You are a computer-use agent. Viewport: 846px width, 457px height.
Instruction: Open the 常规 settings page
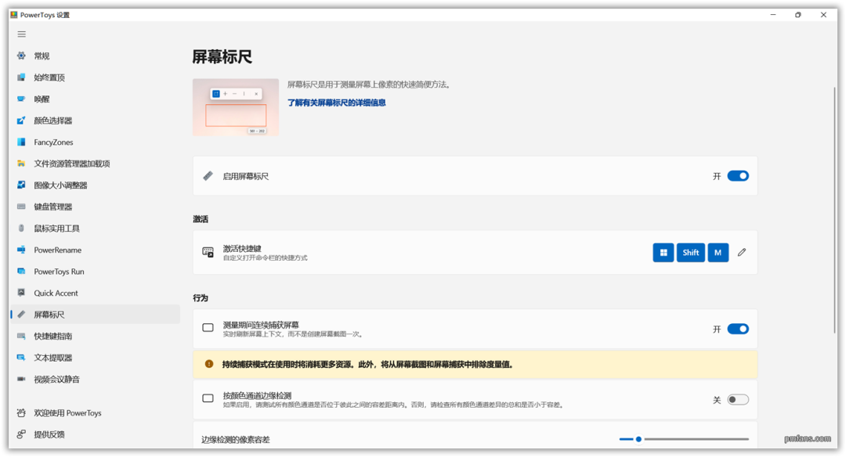point(96,56)
